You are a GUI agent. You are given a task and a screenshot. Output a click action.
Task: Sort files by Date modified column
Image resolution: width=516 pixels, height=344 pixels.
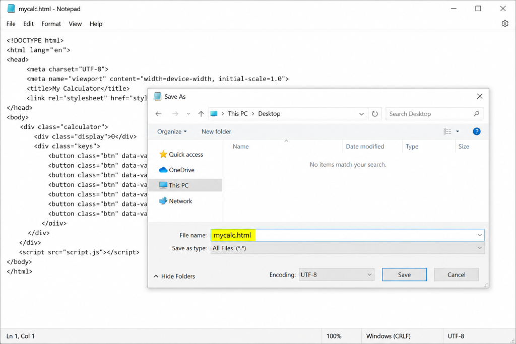click(x=365, y=147)
